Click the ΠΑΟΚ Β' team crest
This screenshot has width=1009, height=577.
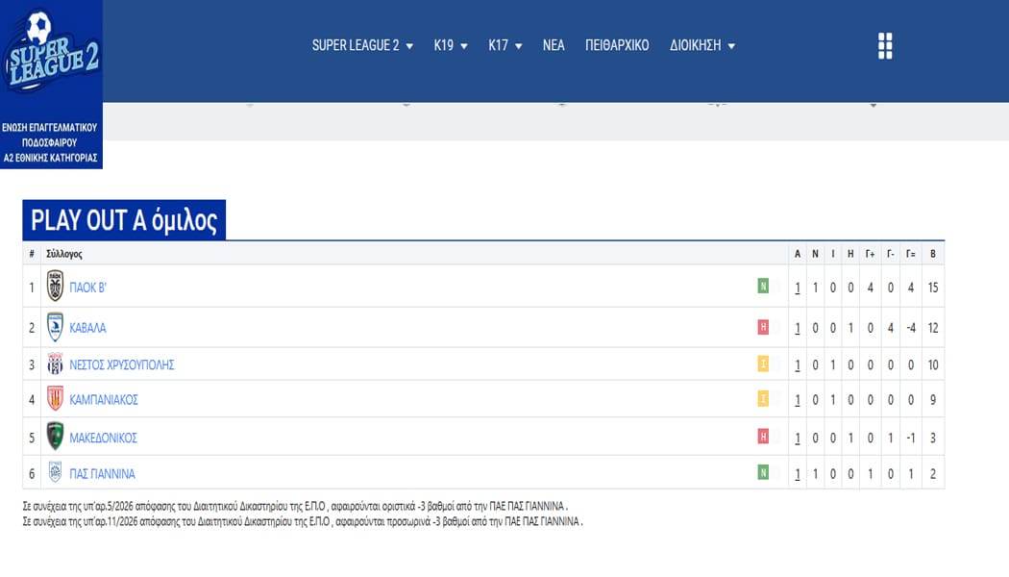[56, 287]
